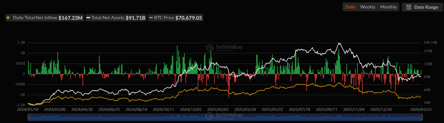Click the $91.71B total net assets value
The image size is (444, 123).
[x=135, y=18]
